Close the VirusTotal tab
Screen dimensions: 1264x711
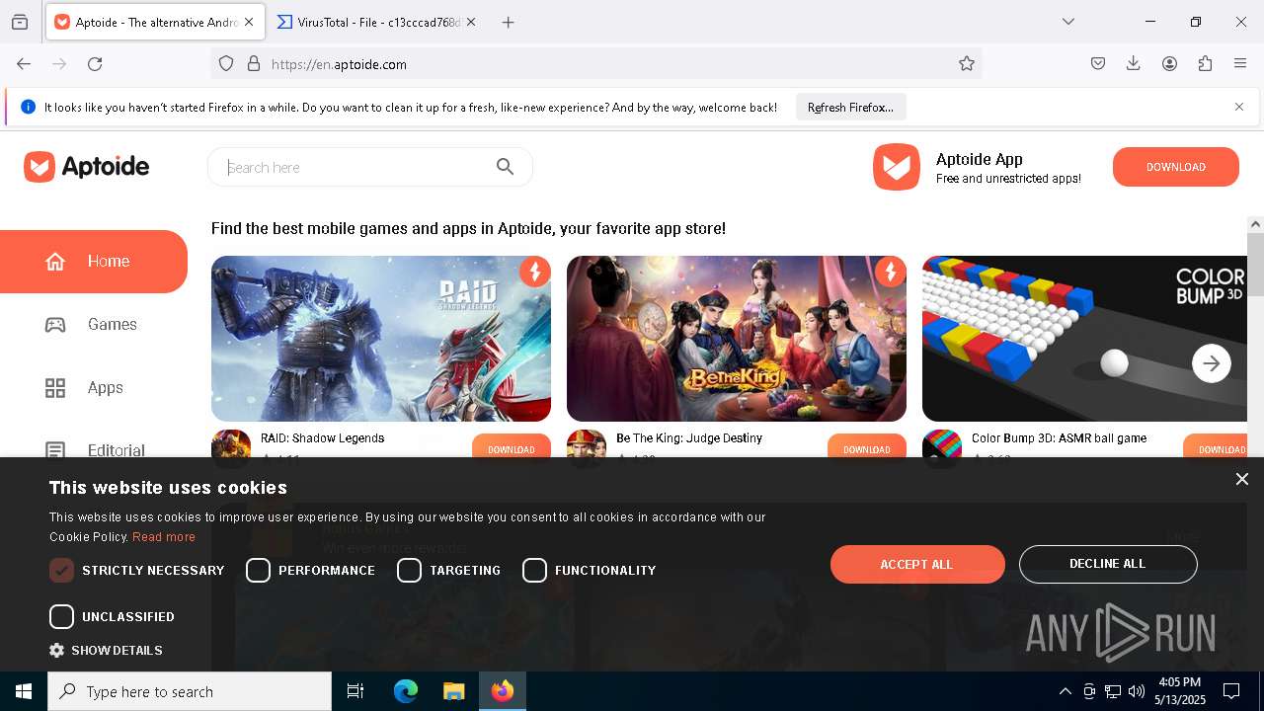coord(471,22)
